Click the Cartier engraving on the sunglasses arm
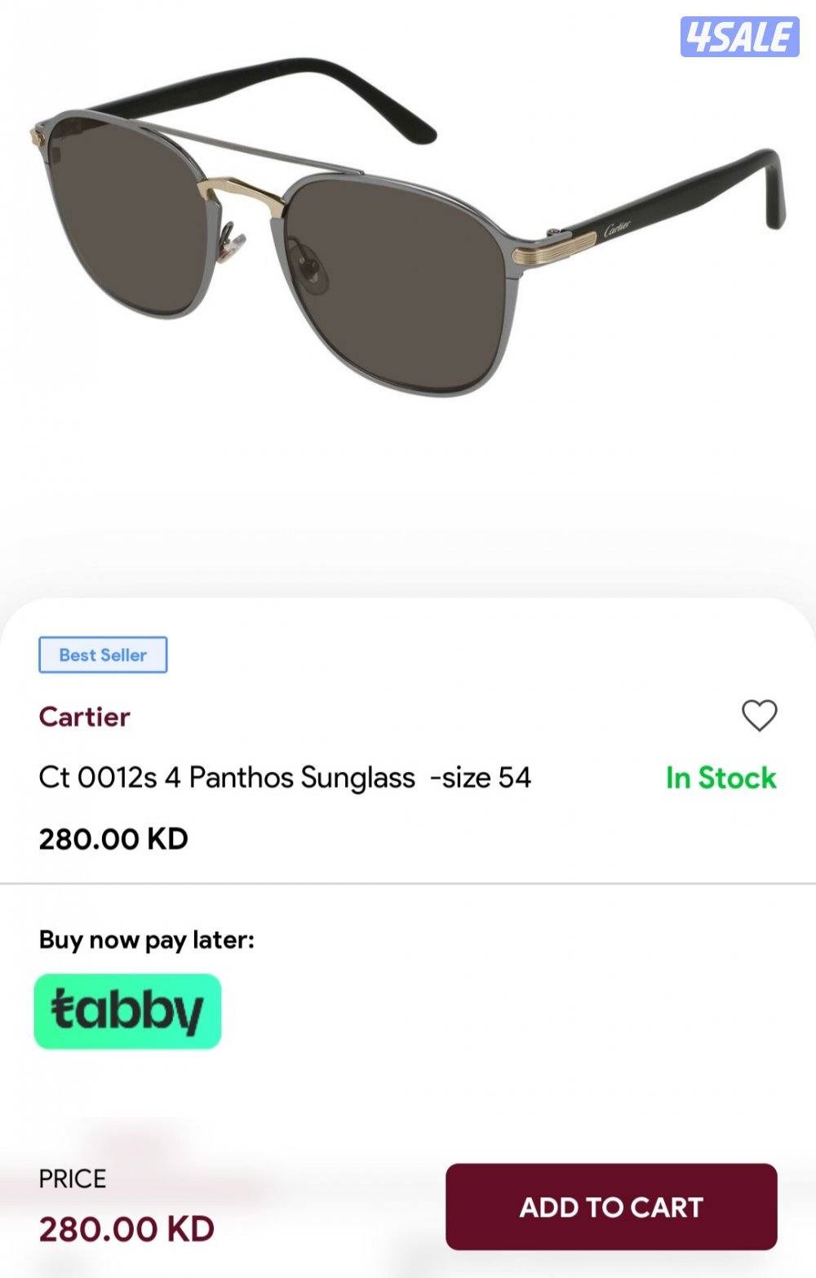The width and height of the screenshot is (816, 1278). click(x=617, y=228)
